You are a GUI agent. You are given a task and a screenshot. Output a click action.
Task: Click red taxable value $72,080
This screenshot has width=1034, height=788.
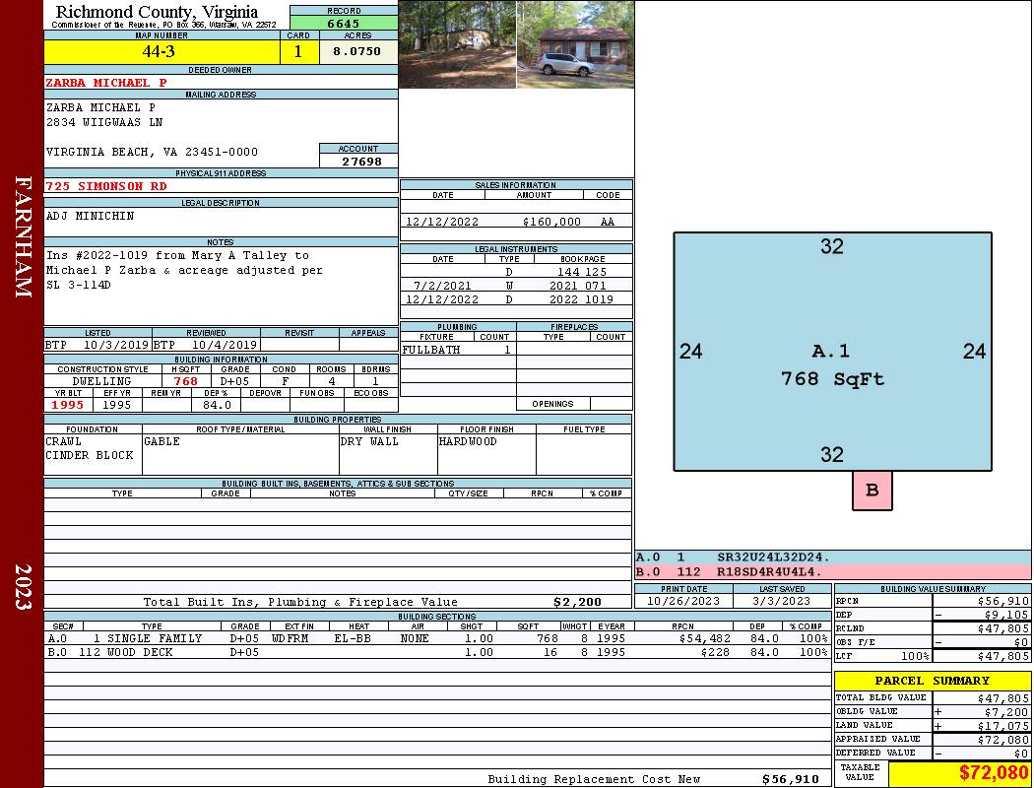tap(994, 772)
